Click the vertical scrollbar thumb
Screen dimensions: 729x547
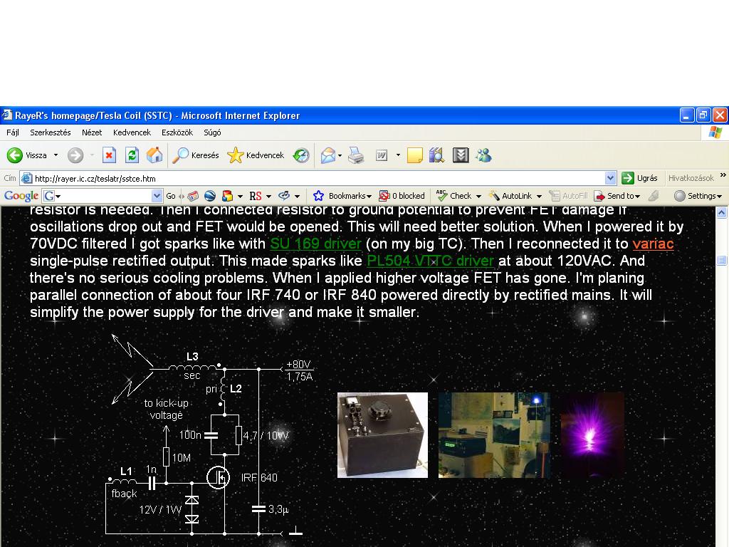click(722, 261)
